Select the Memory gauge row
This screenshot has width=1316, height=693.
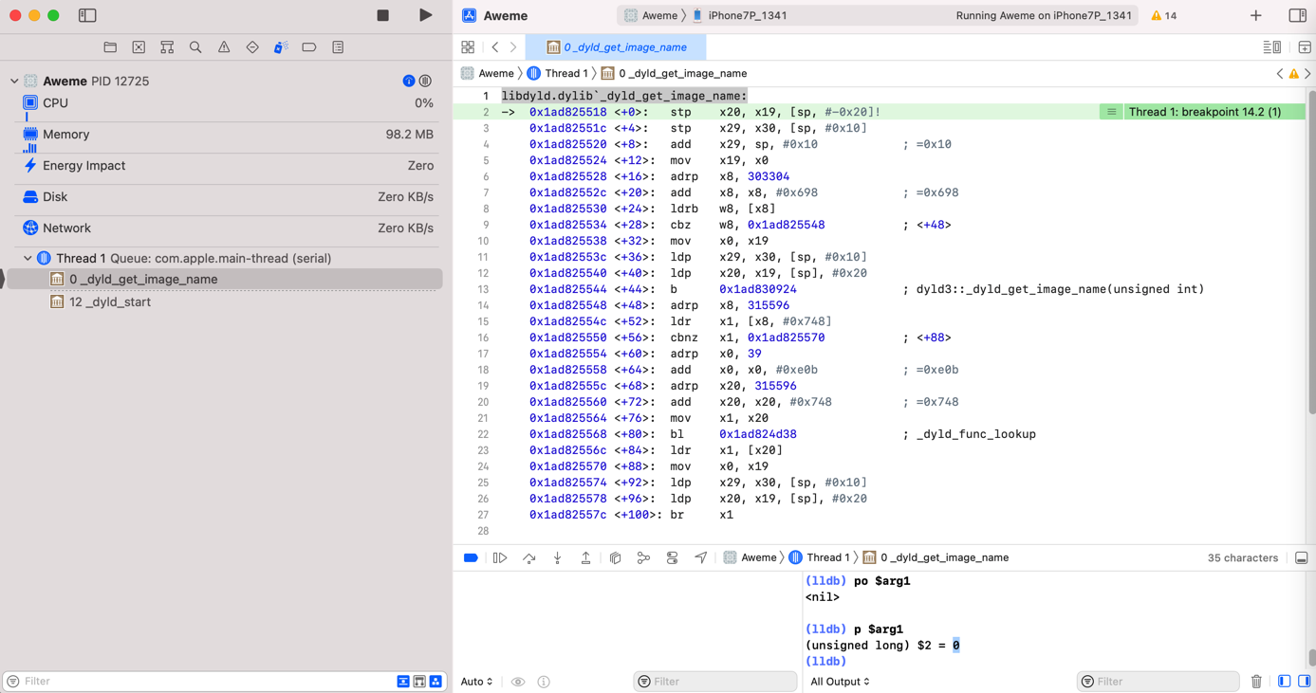(x=227, y=135)
